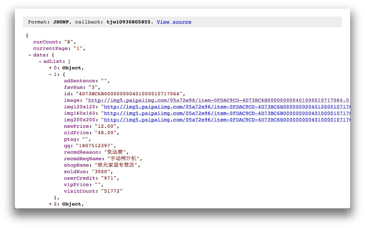The image size is (365, 228).
Task: Open the image URL link
Action: [x=218, y=100]
